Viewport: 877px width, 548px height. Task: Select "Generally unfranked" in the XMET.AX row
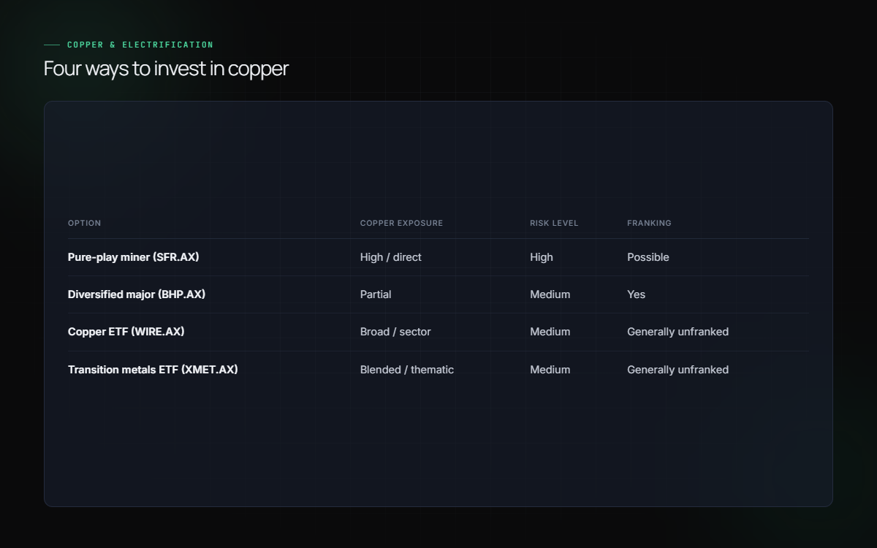tap(678, 370)
